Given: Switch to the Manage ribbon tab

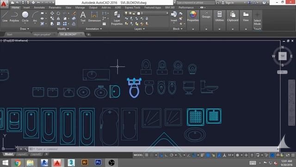Looking at the screenshot, I should (80, 7).
